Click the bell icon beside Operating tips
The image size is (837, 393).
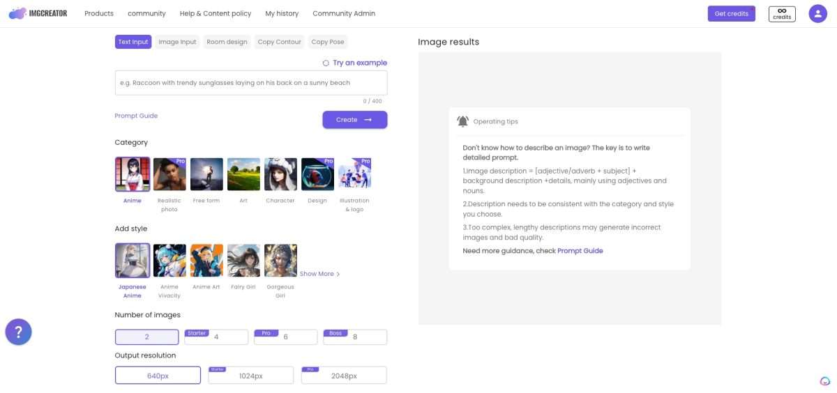coord(462,121)
